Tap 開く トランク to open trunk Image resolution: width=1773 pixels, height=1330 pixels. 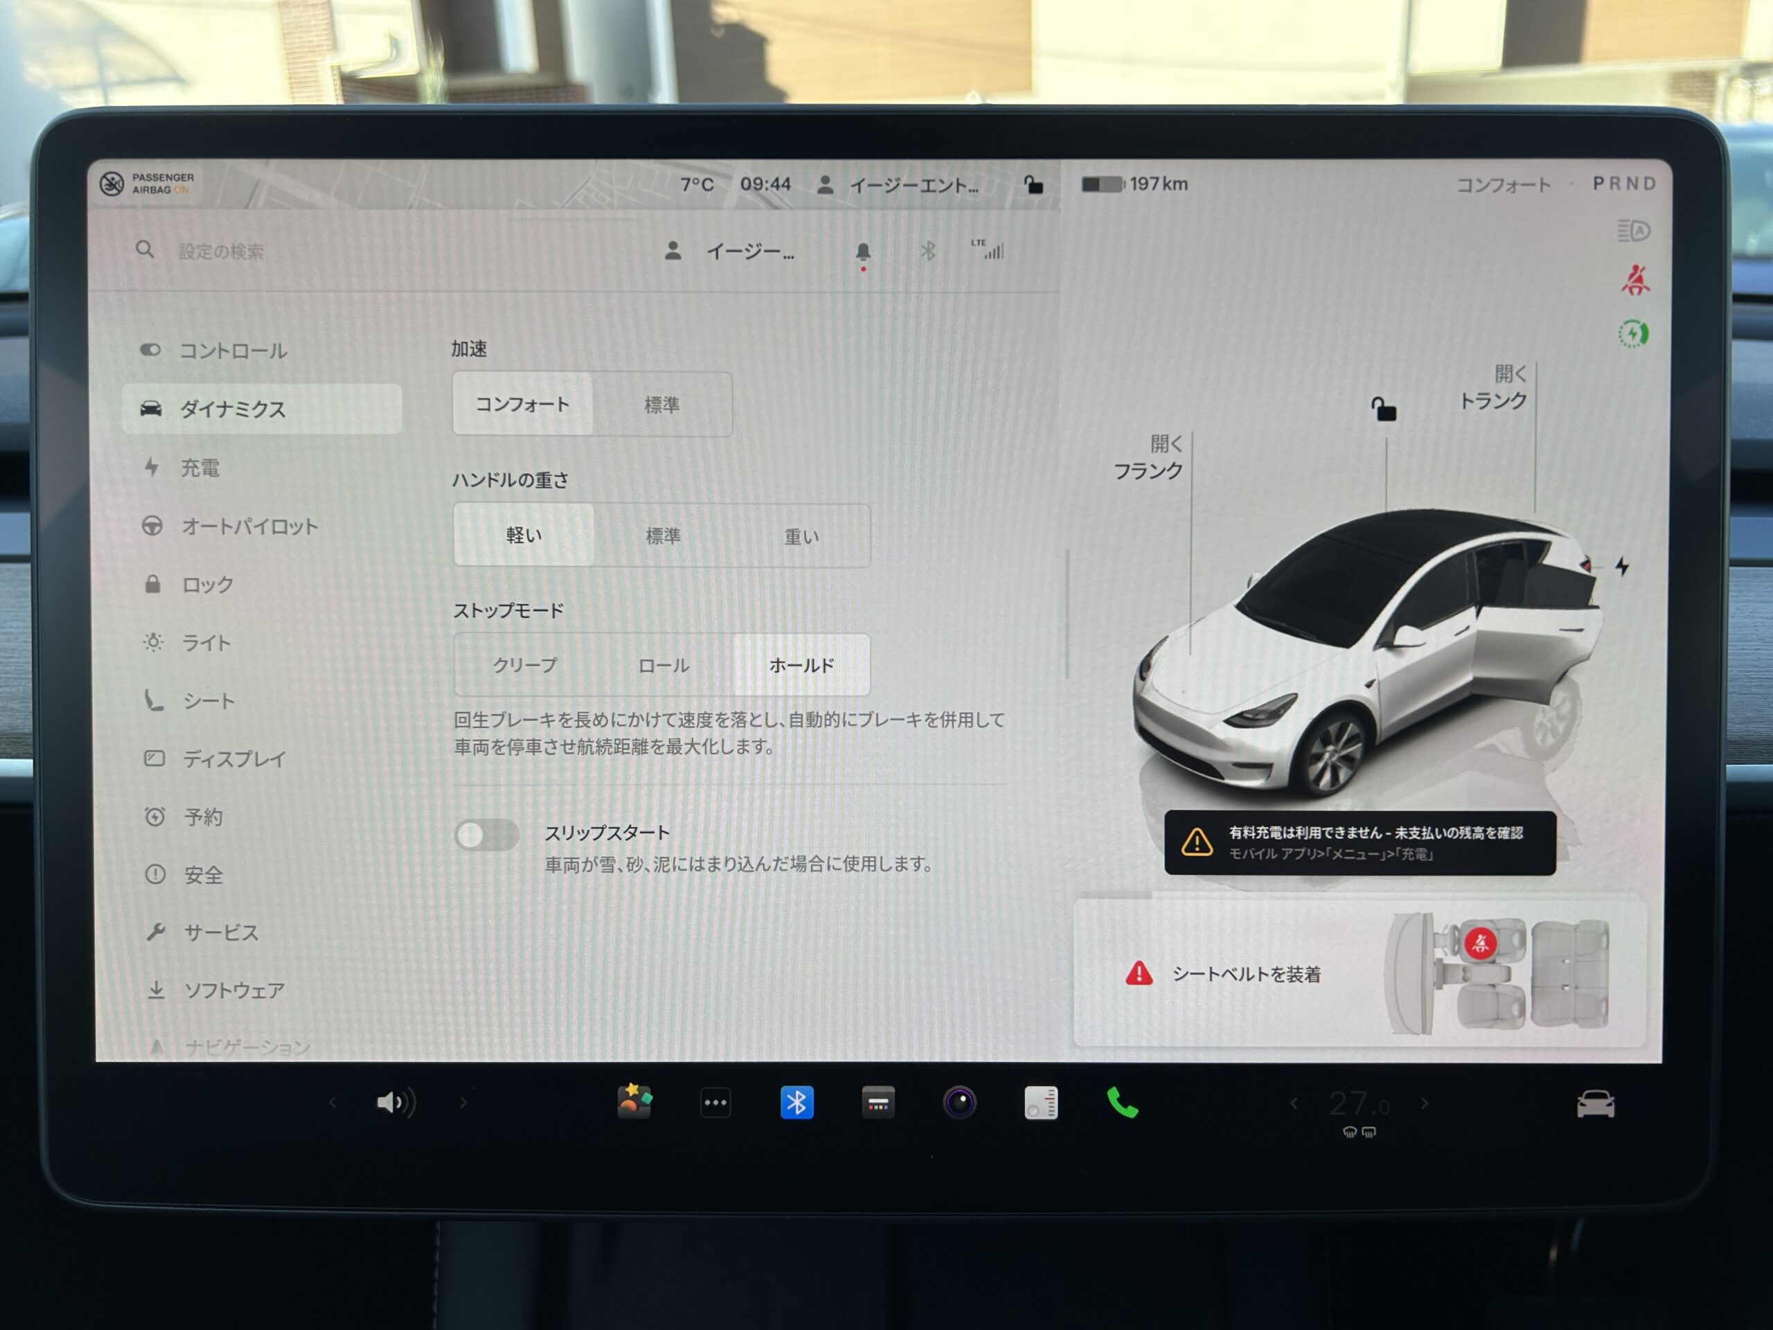pyautogui.click(x=1493, y=387)
